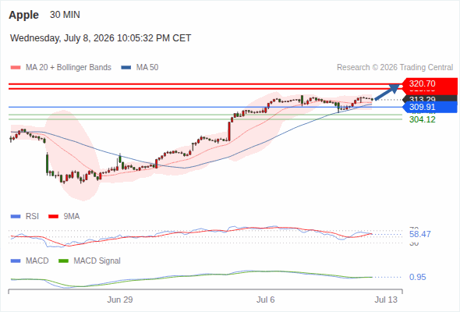
Task: Click the MA 20 + Bollinger Bands legend swatch
Action: pos(16,68)
